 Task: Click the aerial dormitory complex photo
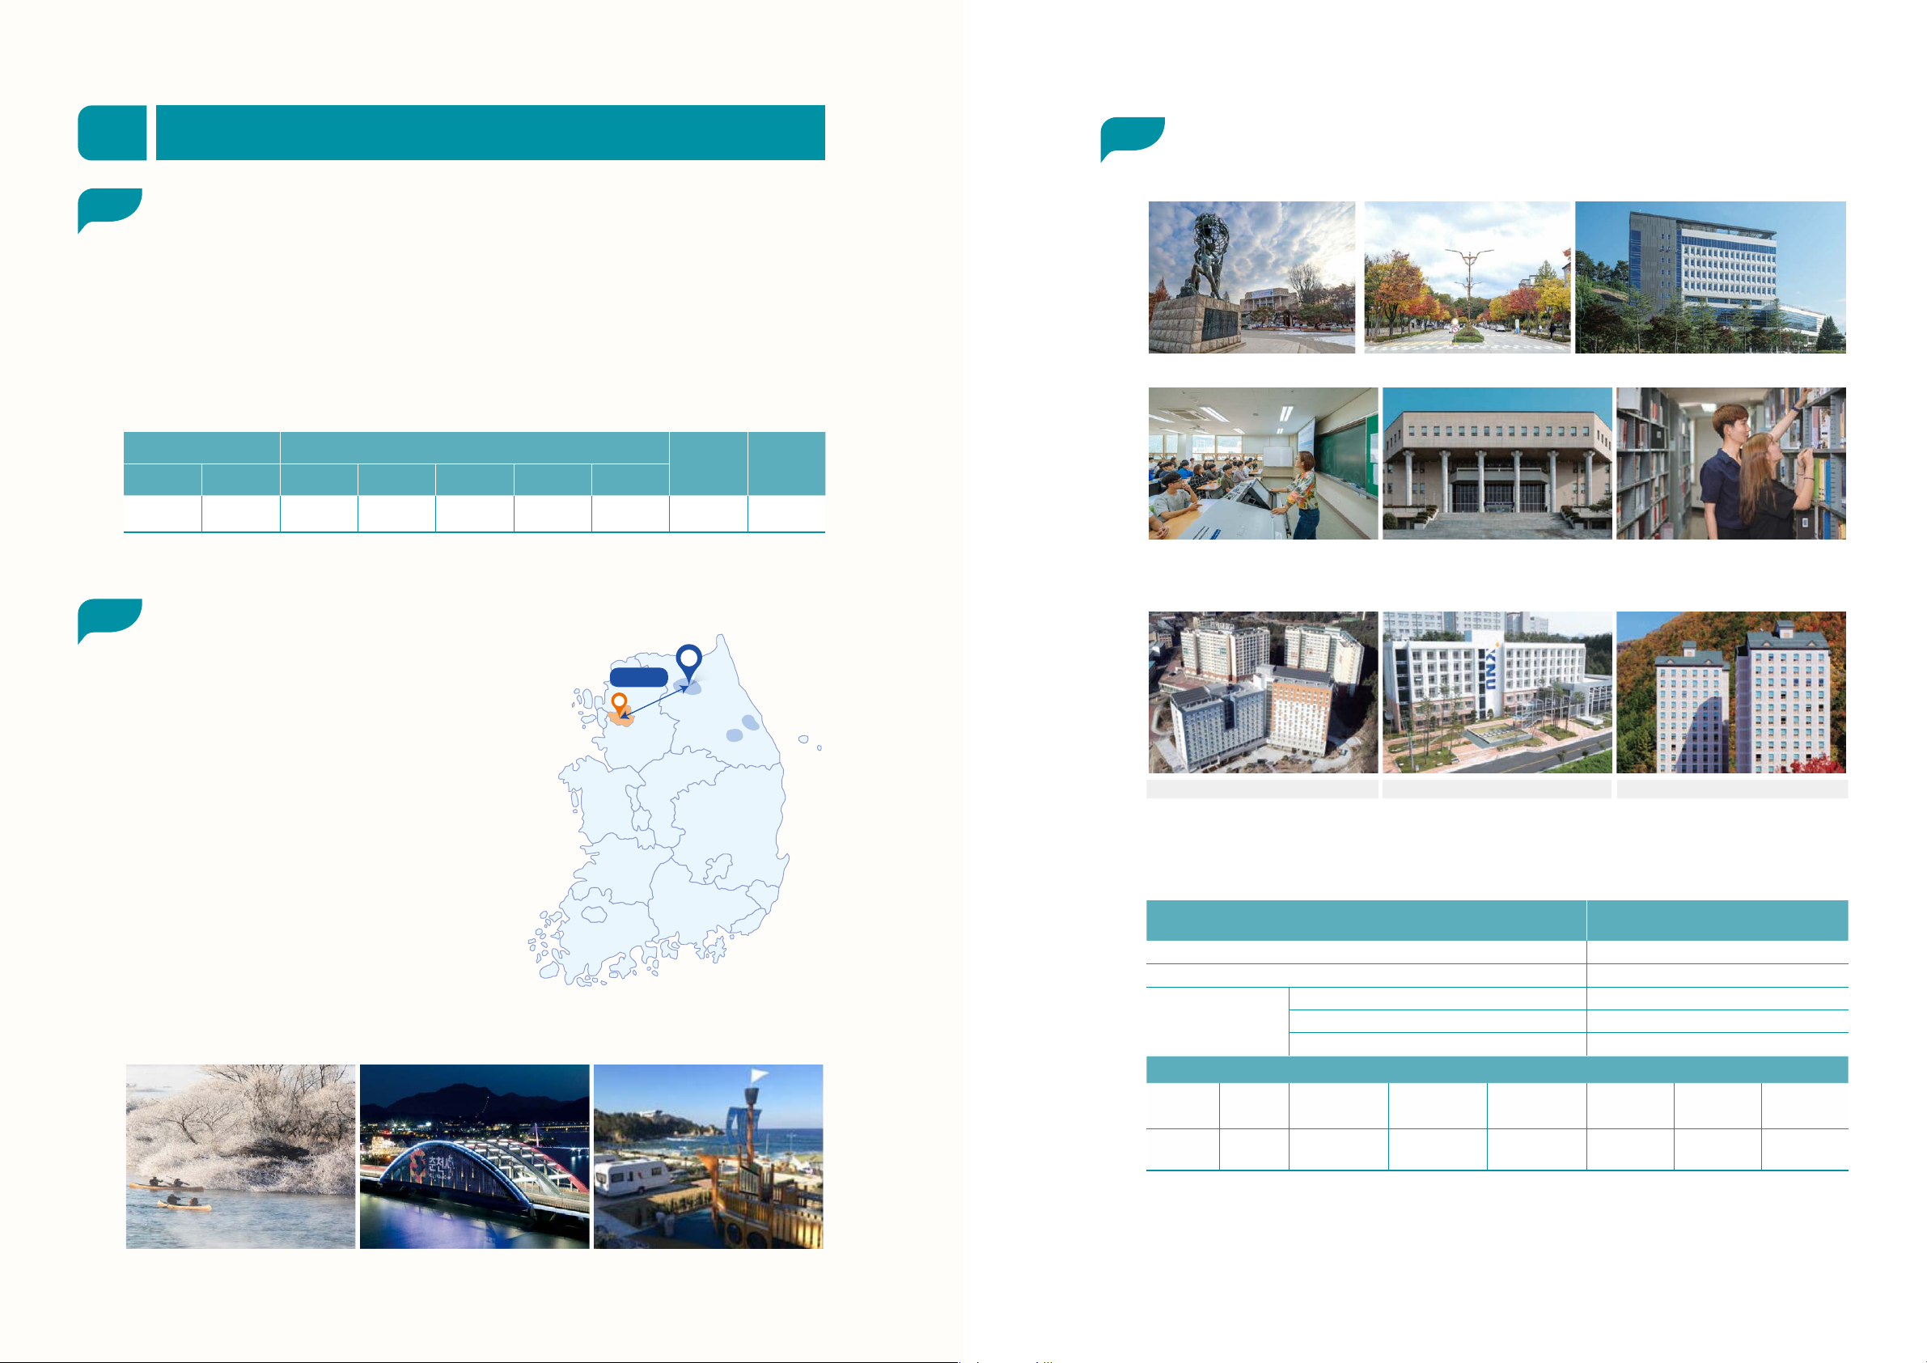1262,692
